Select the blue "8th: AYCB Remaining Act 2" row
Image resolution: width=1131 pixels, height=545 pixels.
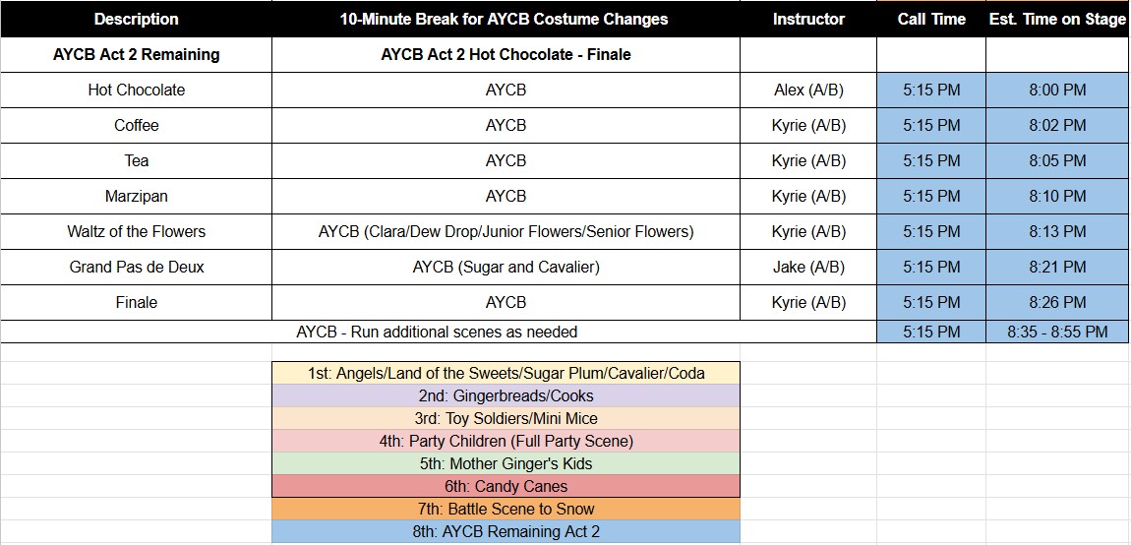(x=506, y=531)
